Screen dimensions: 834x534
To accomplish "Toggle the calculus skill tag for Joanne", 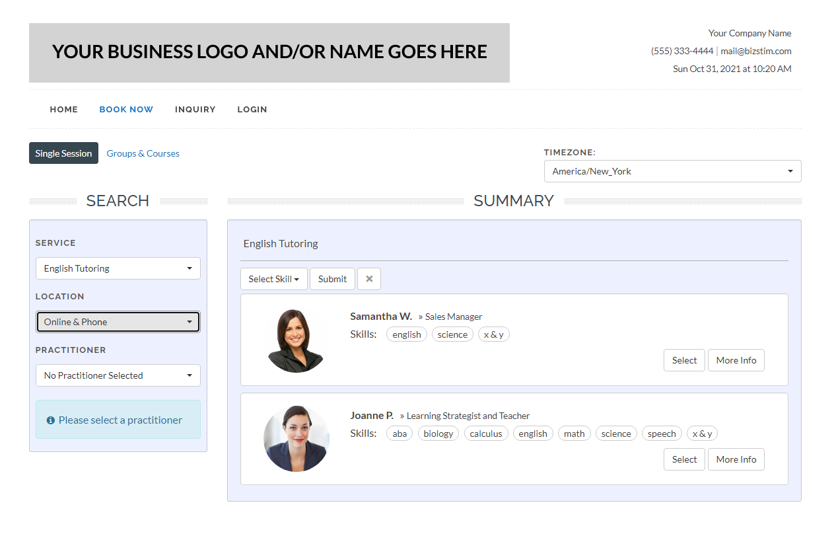I will click(486, 433).
